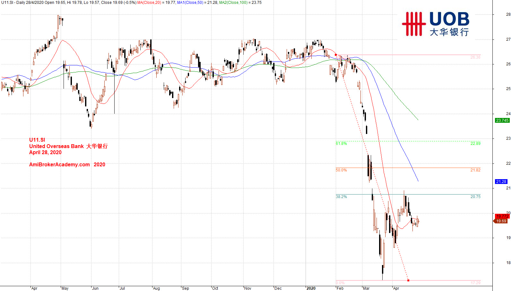Click the Mar label on the time axis
The height and width of the screenshot is (291, 512).
point(366,288)
